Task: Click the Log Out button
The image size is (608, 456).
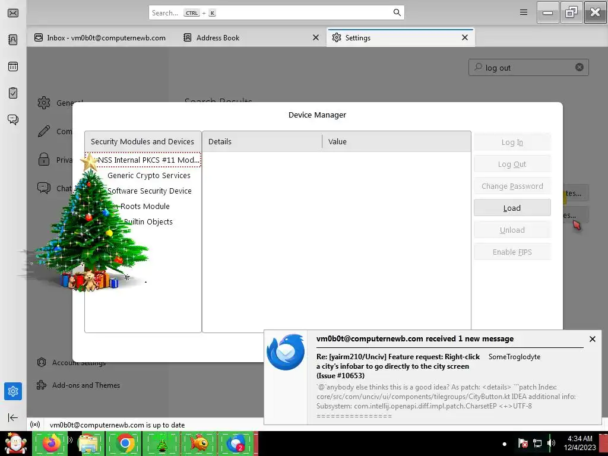Action: tap(512, 164)
